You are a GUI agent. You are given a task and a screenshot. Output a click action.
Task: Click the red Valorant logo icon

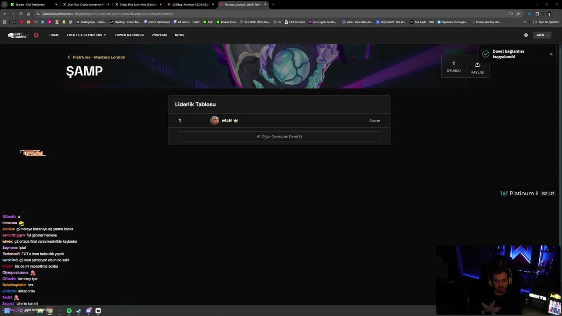[36, 35]
